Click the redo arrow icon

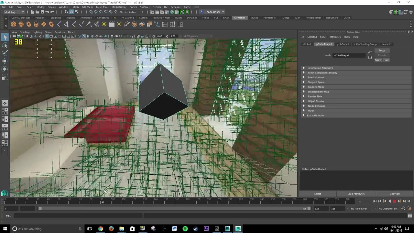point(52,12)
